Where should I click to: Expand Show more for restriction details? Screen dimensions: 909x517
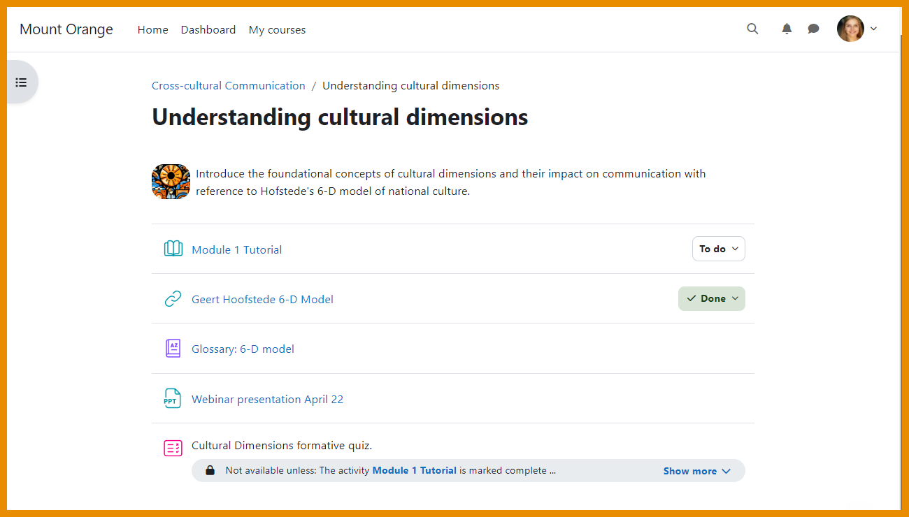[x=696, y=471]
